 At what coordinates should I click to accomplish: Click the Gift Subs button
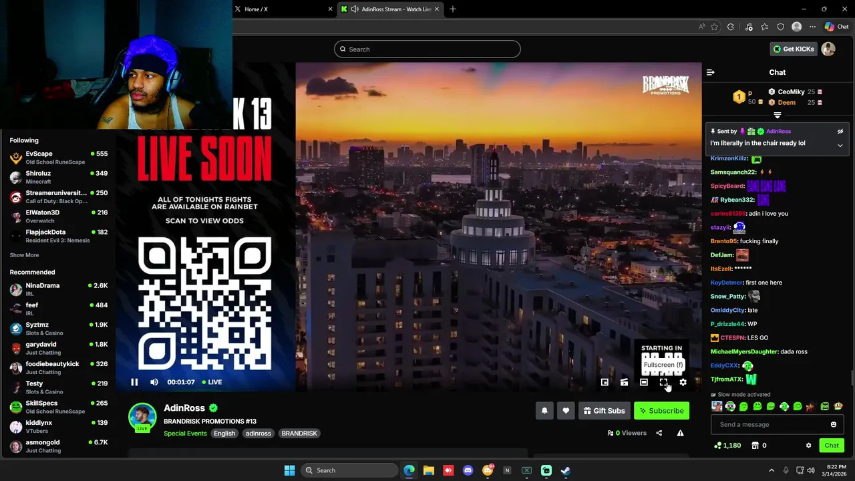pos(604,411)
